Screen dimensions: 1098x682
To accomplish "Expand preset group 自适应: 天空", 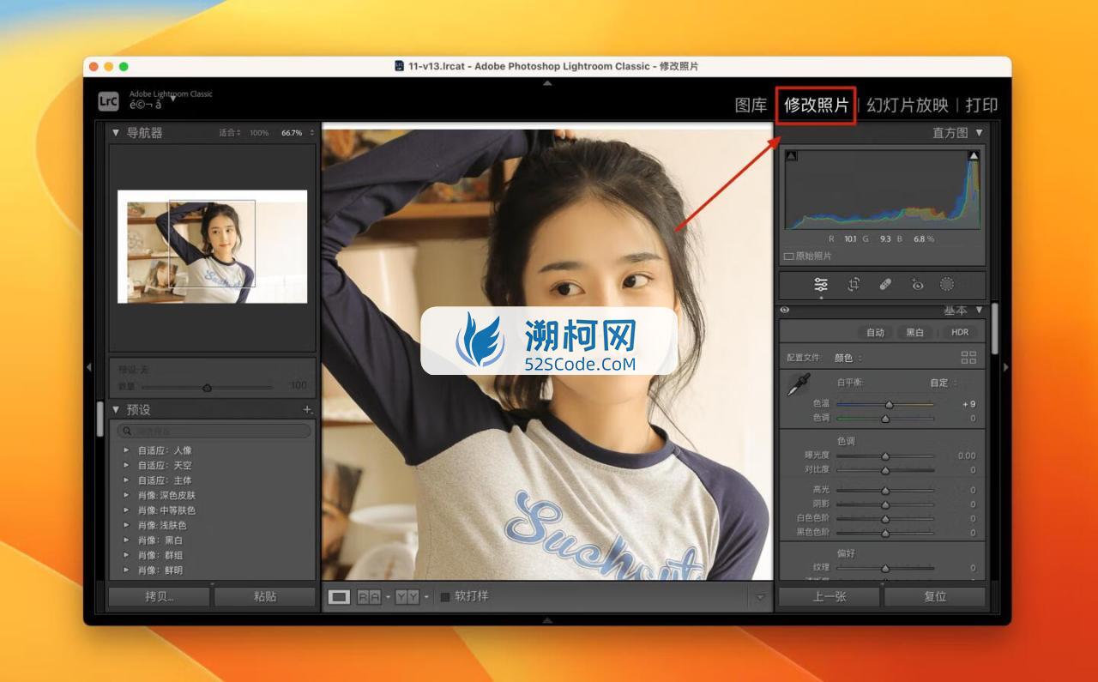I will 127,465.
